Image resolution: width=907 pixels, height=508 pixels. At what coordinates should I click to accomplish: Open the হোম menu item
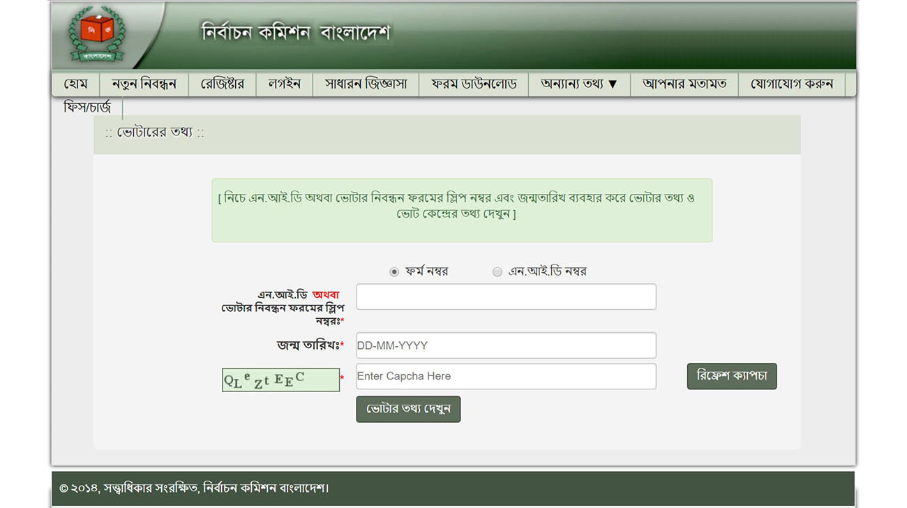75,84
